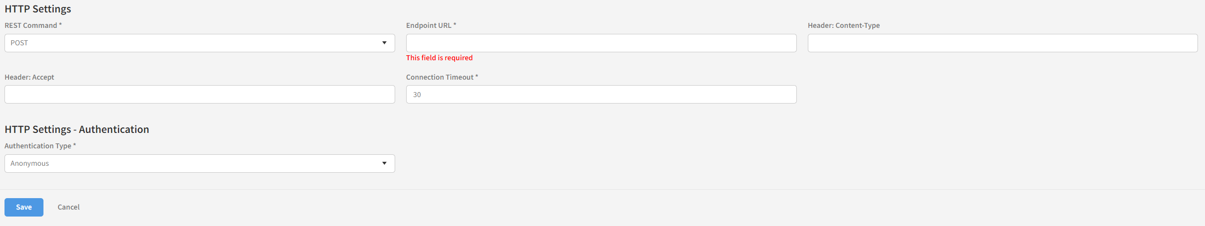Click the Authentication Type dropdown arrow
This screenshot has width=1205, height=226.
[x=384, y=163]
